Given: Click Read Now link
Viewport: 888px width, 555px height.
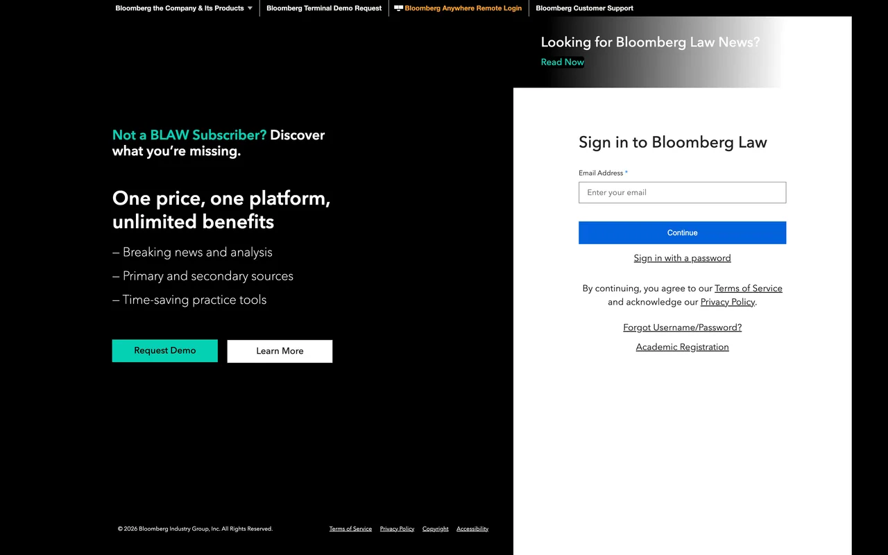Looking at the screenshot, I should click(x=563, y=62).
